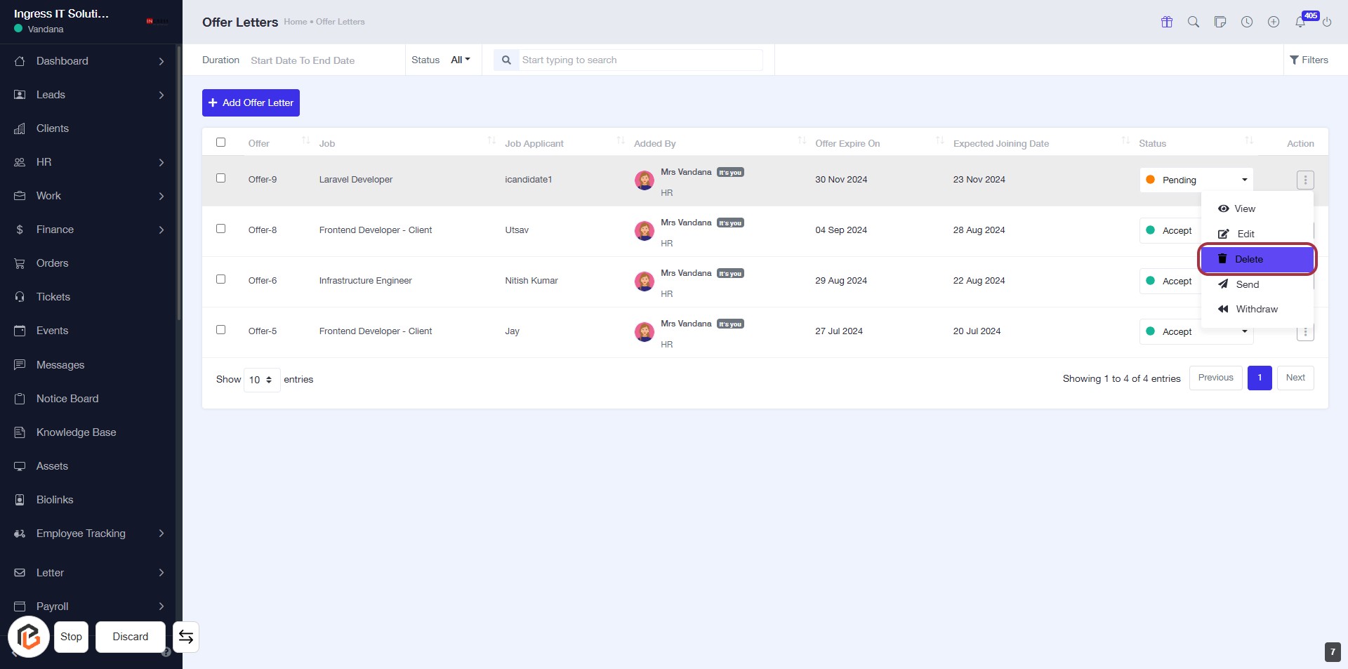Click the clock timer icon
This screenshot has width=1348, height=669.
click(x=1247, y=22)
